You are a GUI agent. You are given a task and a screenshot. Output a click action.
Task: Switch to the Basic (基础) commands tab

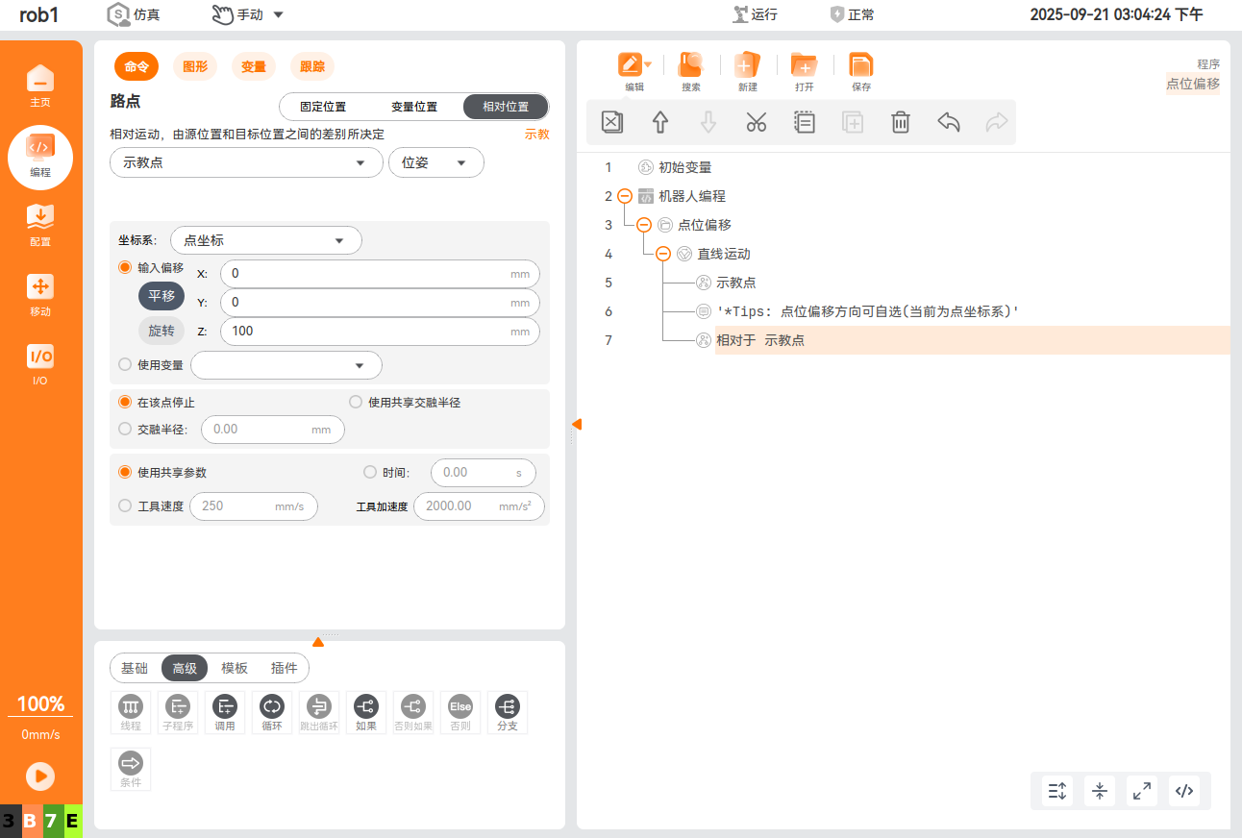(x=135, y=668)
